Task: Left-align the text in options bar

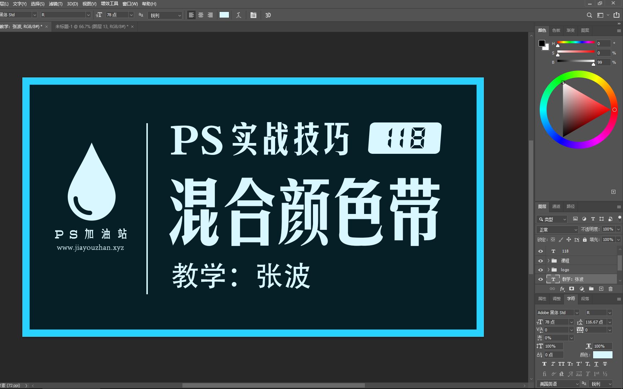Action: 191,15
